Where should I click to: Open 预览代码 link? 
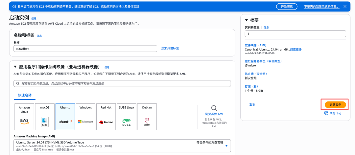(335, 113)
